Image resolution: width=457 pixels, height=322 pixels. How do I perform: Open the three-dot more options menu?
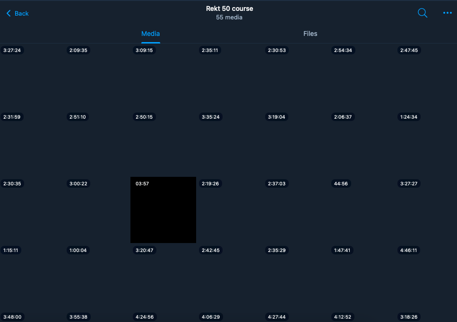coord(447,13)
